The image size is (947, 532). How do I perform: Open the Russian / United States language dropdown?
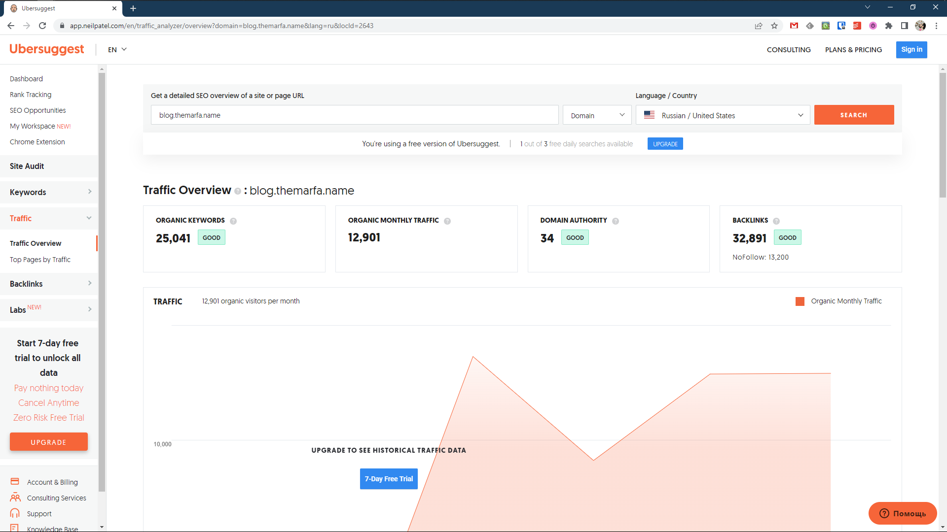pos(723,115)
